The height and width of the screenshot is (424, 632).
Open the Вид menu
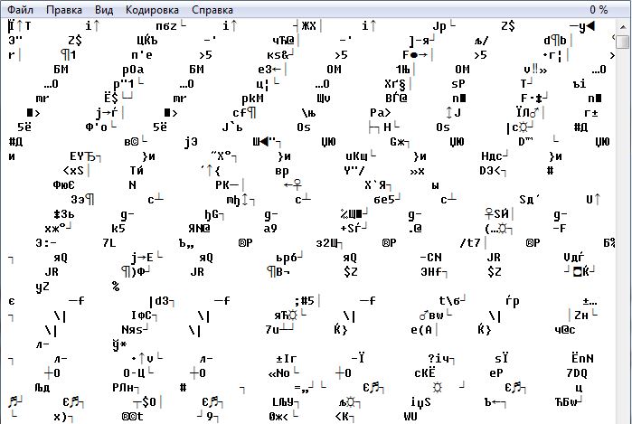click(x=104, y=10)
